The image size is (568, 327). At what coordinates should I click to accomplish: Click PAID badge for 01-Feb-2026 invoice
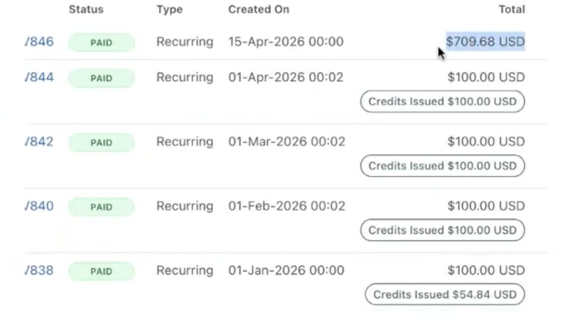tap(102, 207)
